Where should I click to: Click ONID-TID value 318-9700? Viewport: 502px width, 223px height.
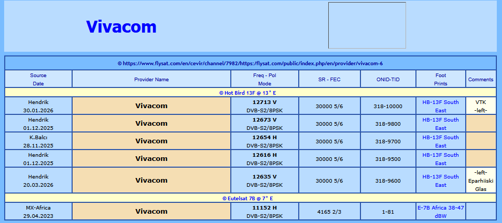388,142
